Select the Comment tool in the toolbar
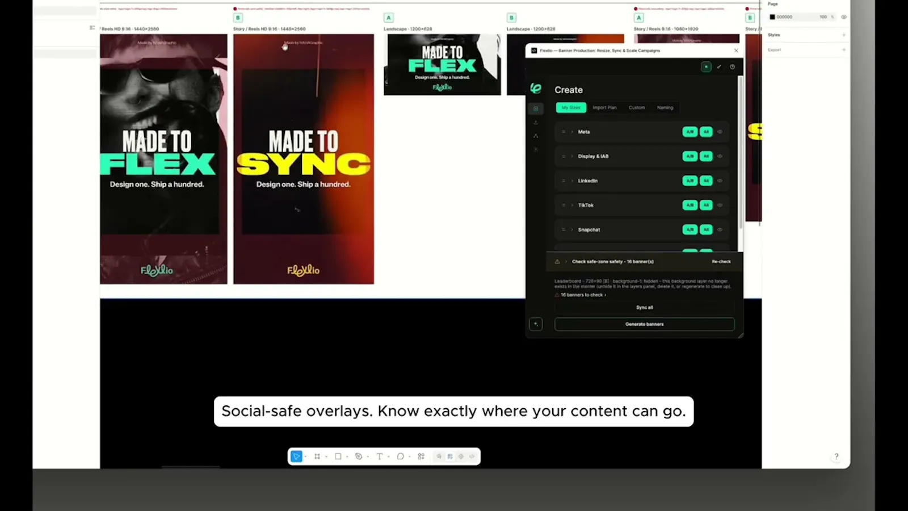 click(401, 456)
